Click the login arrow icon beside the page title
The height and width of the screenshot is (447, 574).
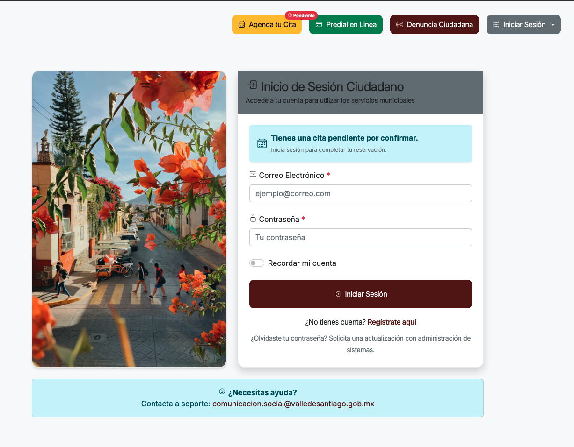pos(252,85)
